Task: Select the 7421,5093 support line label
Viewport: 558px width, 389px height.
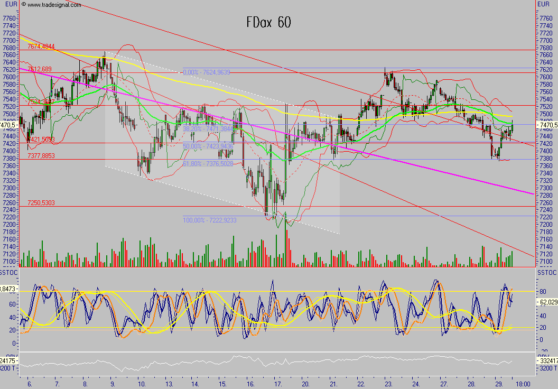Action: (41, 140)
